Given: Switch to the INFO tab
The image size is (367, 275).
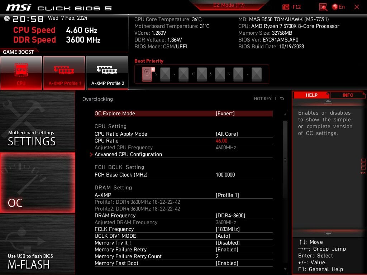Looking at the screenshot, I should coord(348,95).
